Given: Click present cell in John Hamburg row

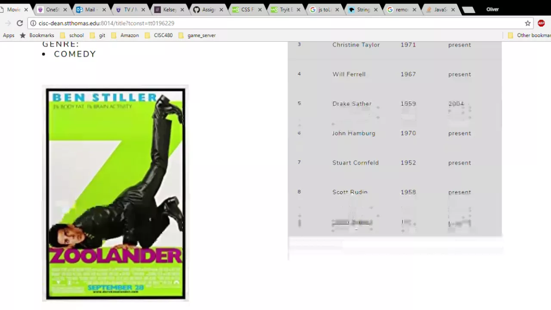Looking at the screenshot, I should pos(459,133).
